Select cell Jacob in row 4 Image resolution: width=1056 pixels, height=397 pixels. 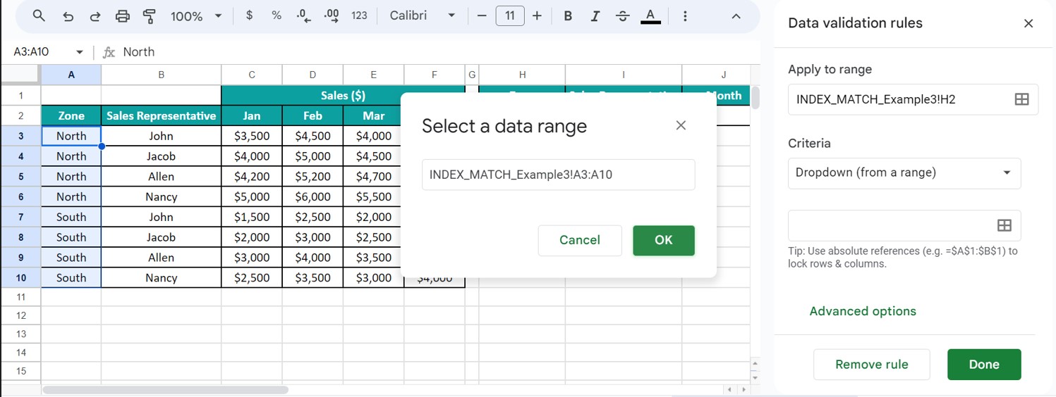pyautogui.click(x=161, y=156)
